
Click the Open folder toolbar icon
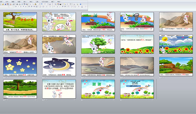[3, 4]
